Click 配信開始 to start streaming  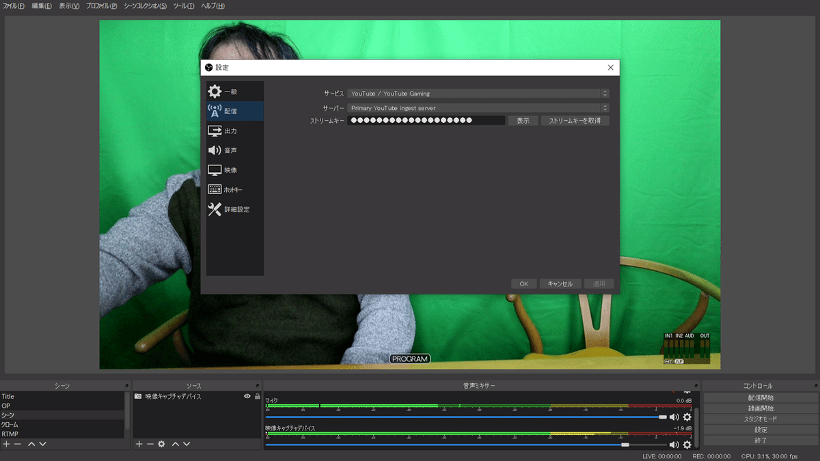click(x=761, y=397)
